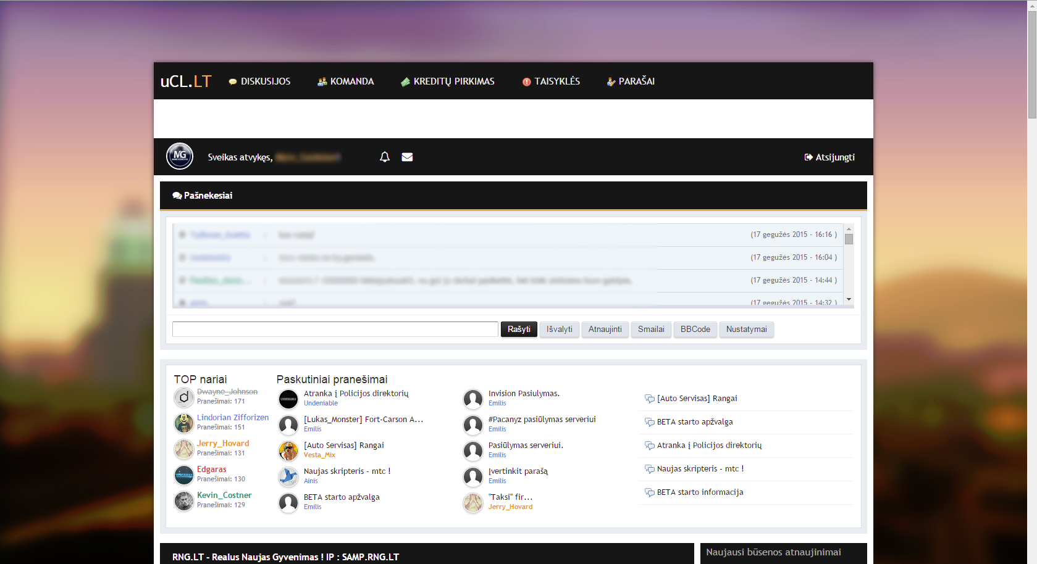Image resolution: width=1037 pixels, height=564 pixels.
Task: Open Atranka į Policijos direktorių in Paskutiniai pranešimai
Action: click(x=356, y=394)
